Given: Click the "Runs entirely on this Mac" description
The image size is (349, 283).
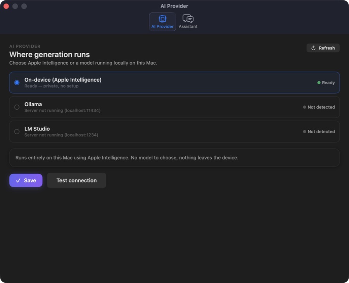Looking at the screenshot, I should coord(127,157).
